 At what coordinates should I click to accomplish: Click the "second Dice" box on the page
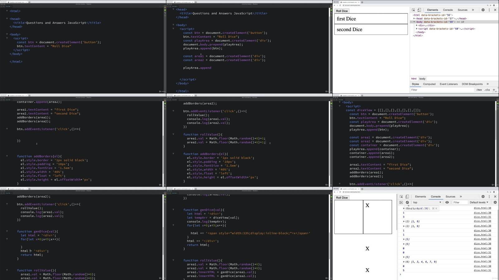(371, 29)
